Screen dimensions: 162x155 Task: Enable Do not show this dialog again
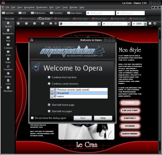(32, 118)
